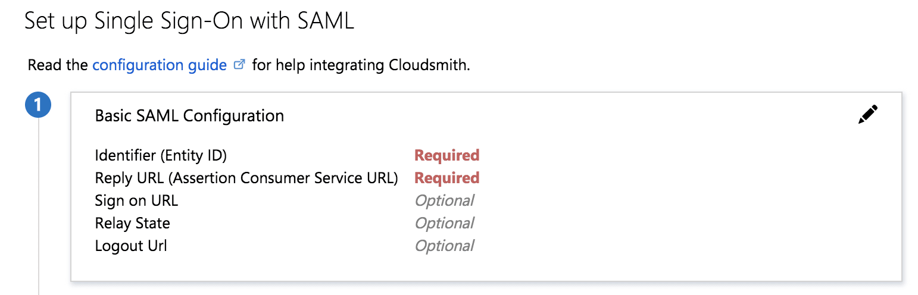Select the step 1 circle badge
918x295 pixels.
(x=38, y=106)
